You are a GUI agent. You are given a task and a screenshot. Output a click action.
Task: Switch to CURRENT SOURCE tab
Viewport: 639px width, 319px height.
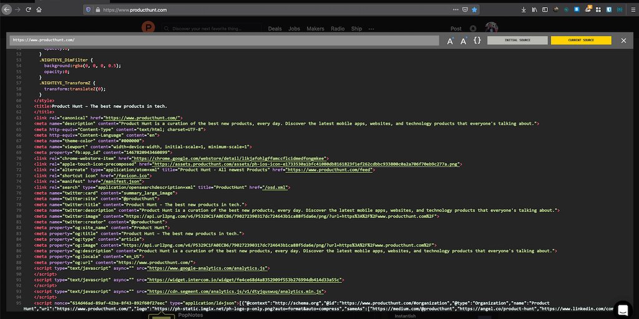pyautogui.click(x=581, y=40)
